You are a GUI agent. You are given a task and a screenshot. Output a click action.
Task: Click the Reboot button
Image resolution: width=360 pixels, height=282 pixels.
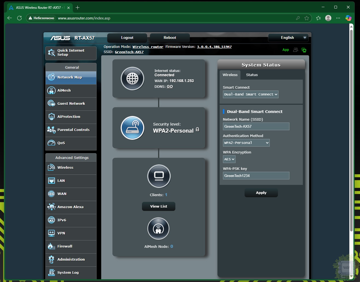[170, 38]
